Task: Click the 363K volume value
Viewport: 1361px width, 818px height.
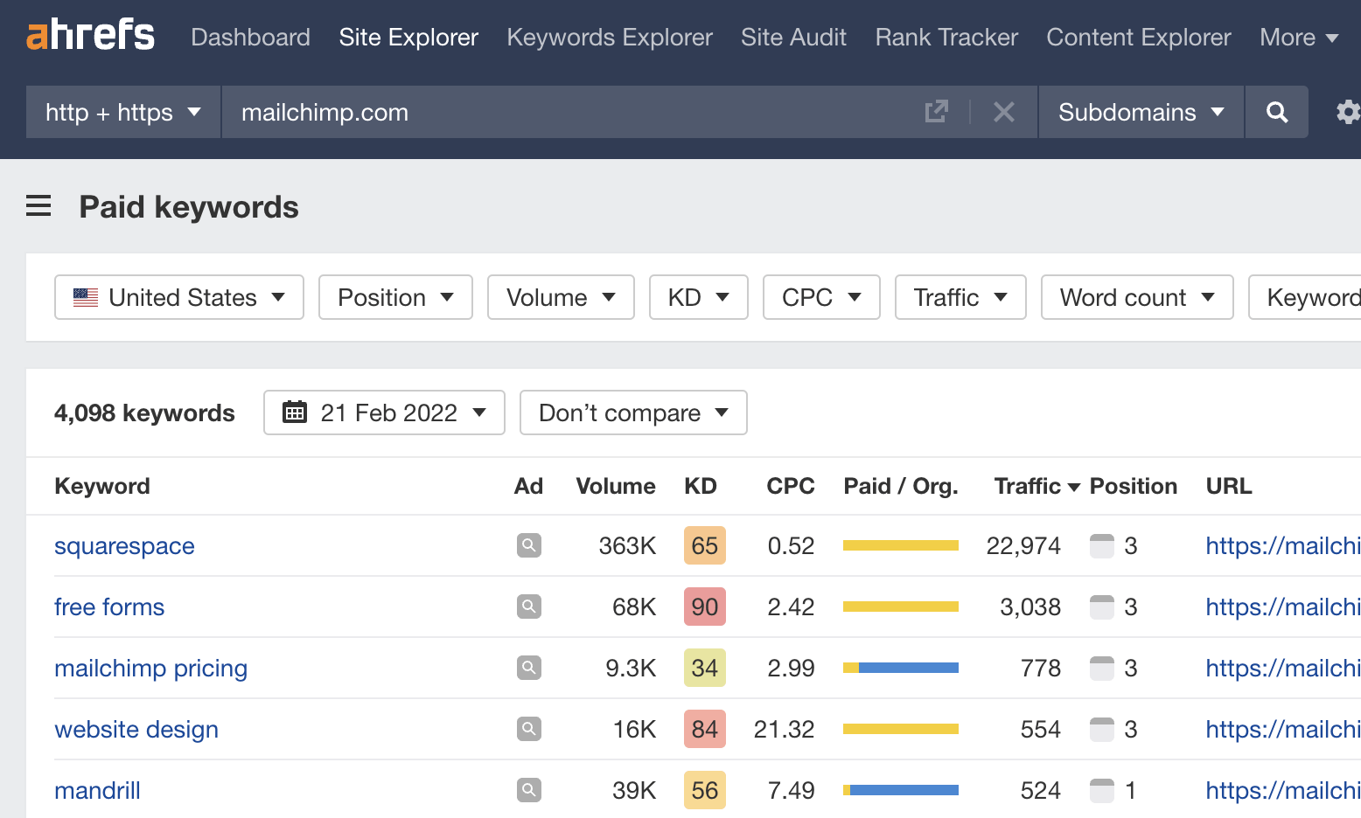Action: point(627,546)
